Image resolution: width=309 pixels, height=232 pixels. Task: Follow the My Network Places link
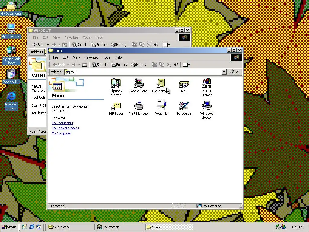[65, 128]
